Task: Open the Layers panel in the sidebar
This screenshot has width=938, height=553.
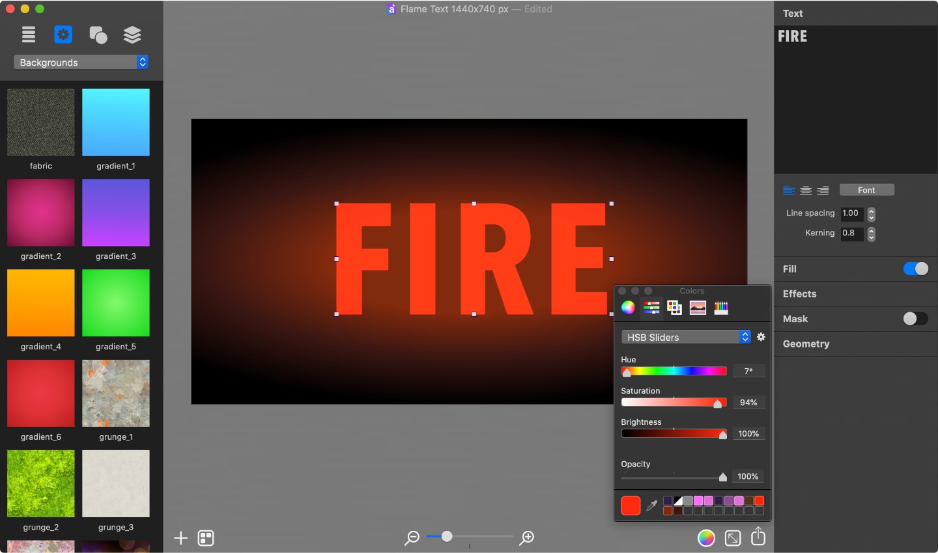Action: pyautogui.click(x=132, y=34)
